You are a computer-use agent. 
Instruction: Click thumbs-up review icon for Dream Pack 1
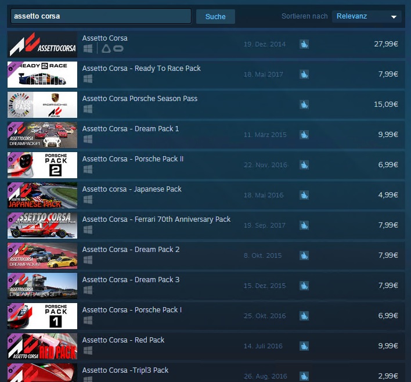click(304, 135)
